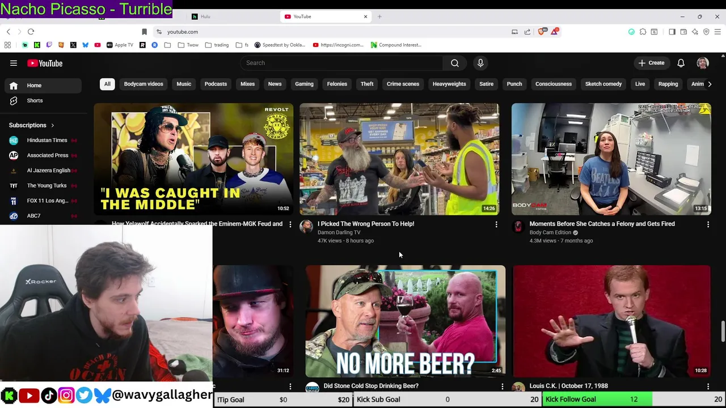Open options for Stone Cold beer video
Screen dimensions: 726x408
coord(502,386)
